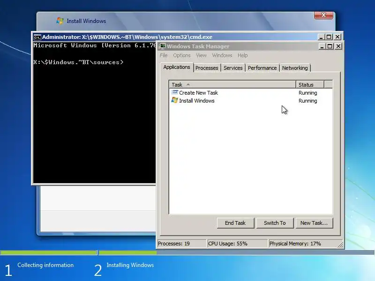Click the Collecting information progress bar
The width and height of the screenshot is (375, 281).
pyautogui.click(x=49, y=252)
